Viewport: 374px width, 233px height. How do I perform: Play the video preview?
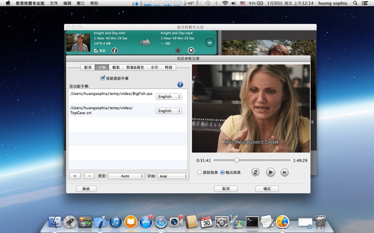point(270,172)
